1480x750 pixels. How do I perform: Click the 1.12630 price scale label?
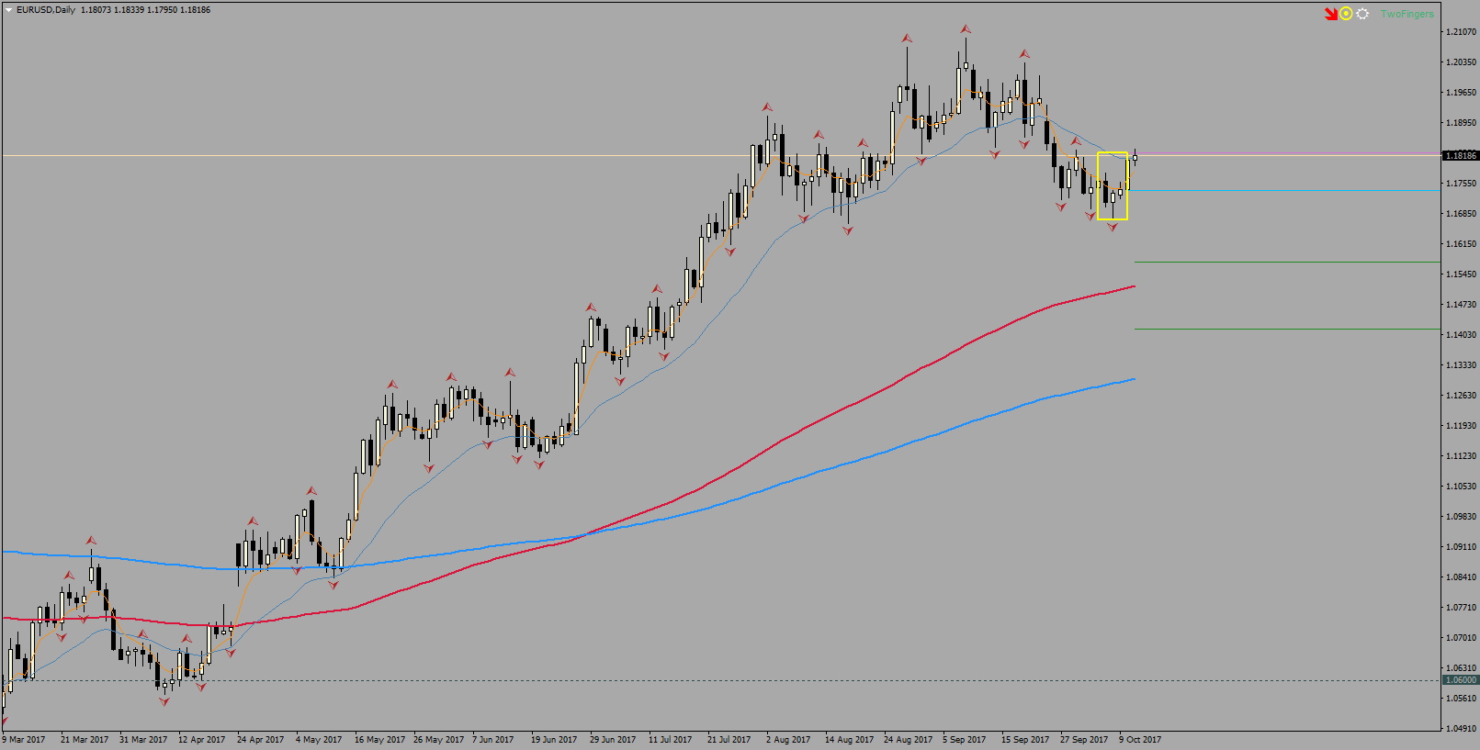point(1462,396)
